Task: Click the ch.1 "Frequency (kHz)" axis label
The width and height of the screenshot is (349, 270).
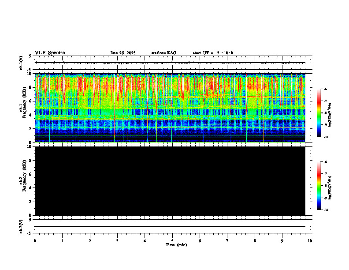Action: 24,102
